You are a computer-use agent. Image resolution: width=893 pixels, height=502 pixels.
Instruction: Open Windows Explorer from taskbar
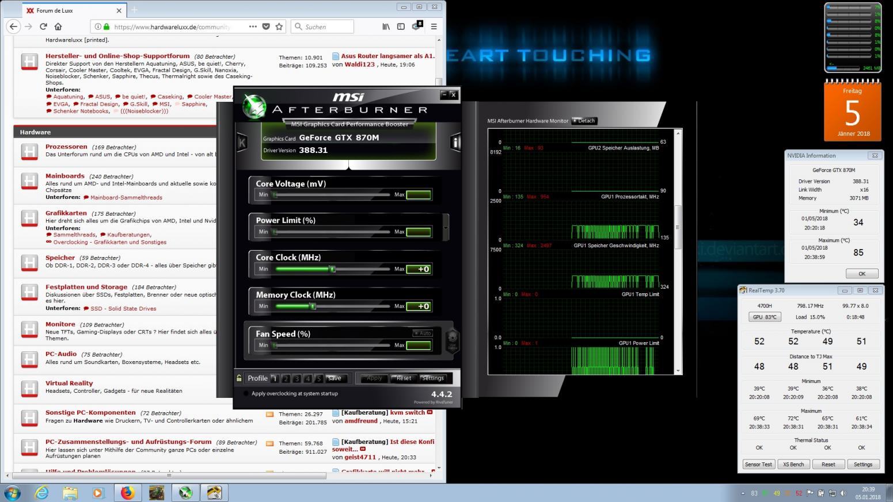[x=70, y=493]
